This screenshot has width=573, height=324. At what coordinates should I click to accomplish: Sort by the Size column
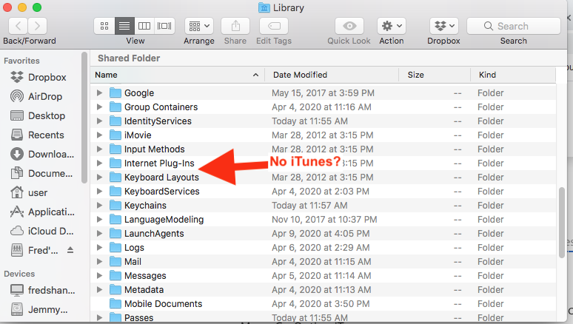click(x=435, y=75)
